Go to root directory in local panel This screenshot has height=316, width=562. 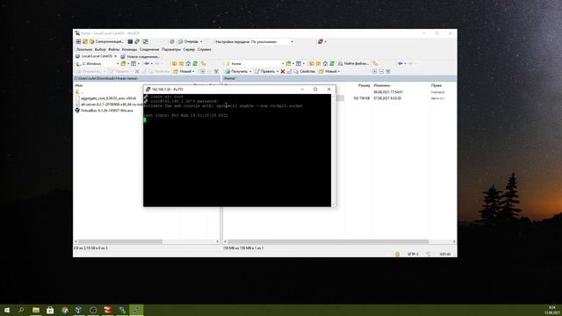(x=182, y=64)
